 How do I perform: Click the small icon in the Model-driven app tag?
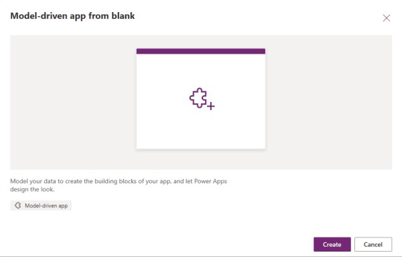click(17, 205)
